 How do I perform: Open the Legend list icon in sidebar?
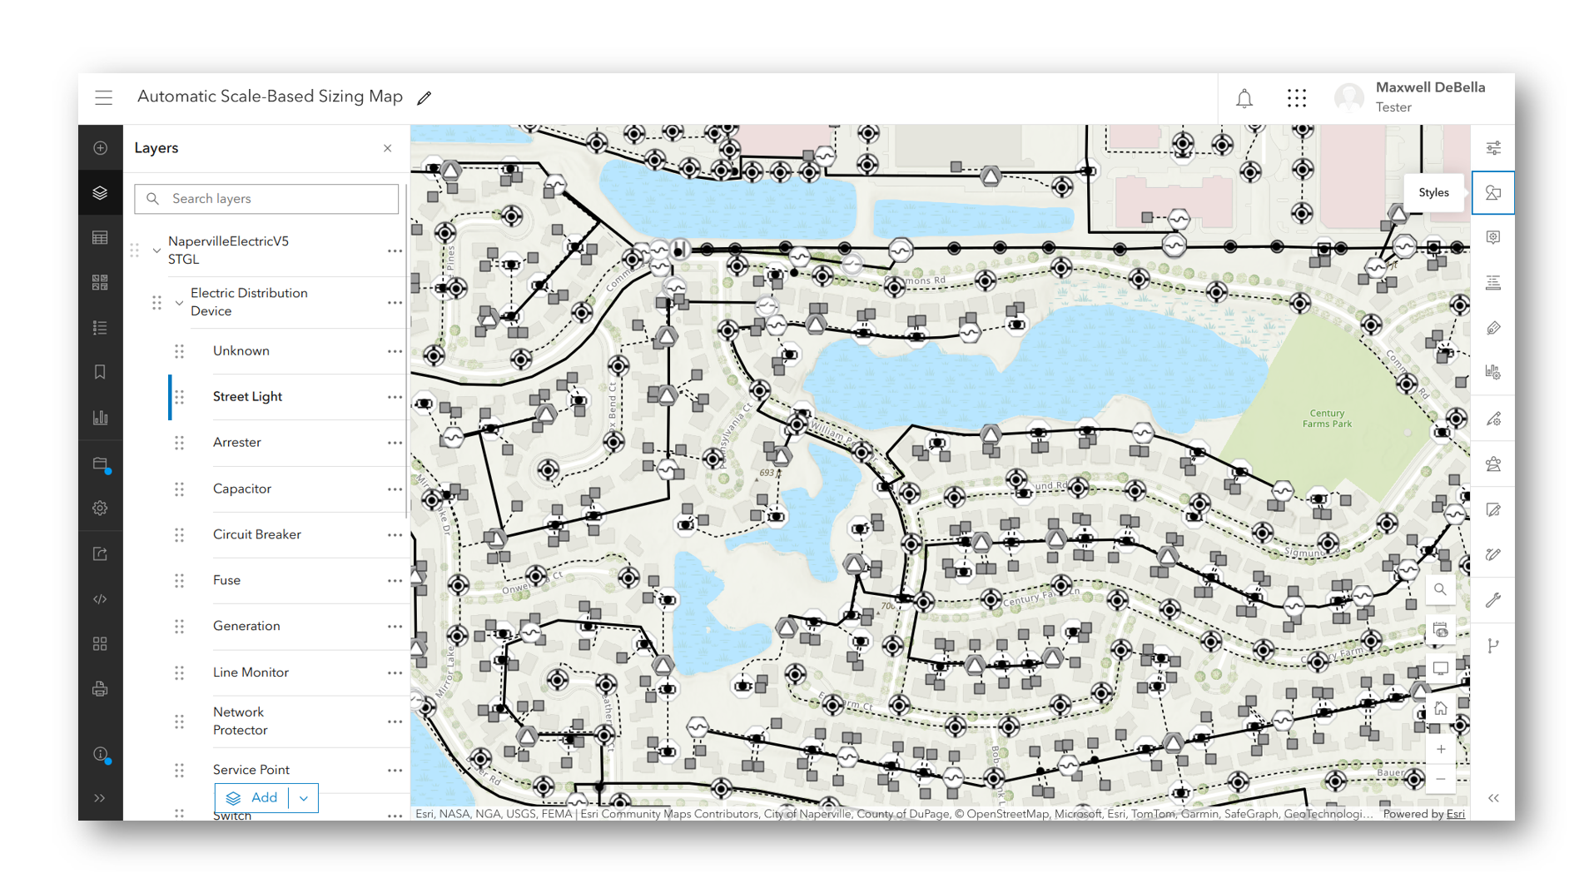100,328
